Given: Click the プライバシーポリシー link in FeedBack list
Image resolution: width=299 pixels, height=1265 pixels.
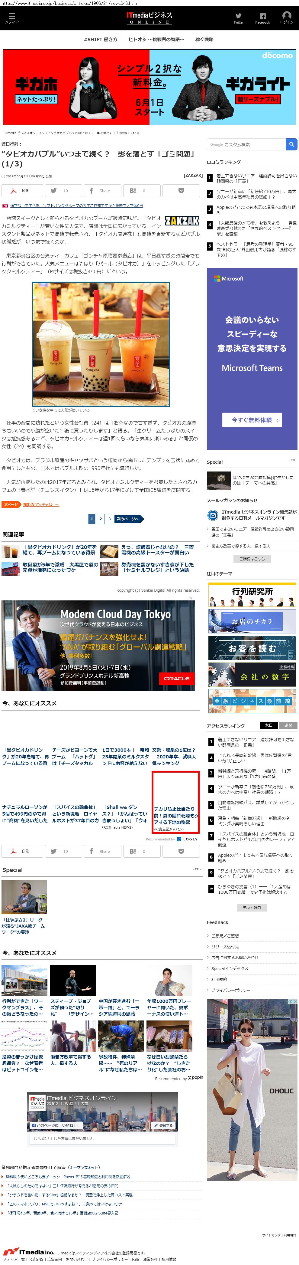Looking at the screenshot, I should coord(230,991).
